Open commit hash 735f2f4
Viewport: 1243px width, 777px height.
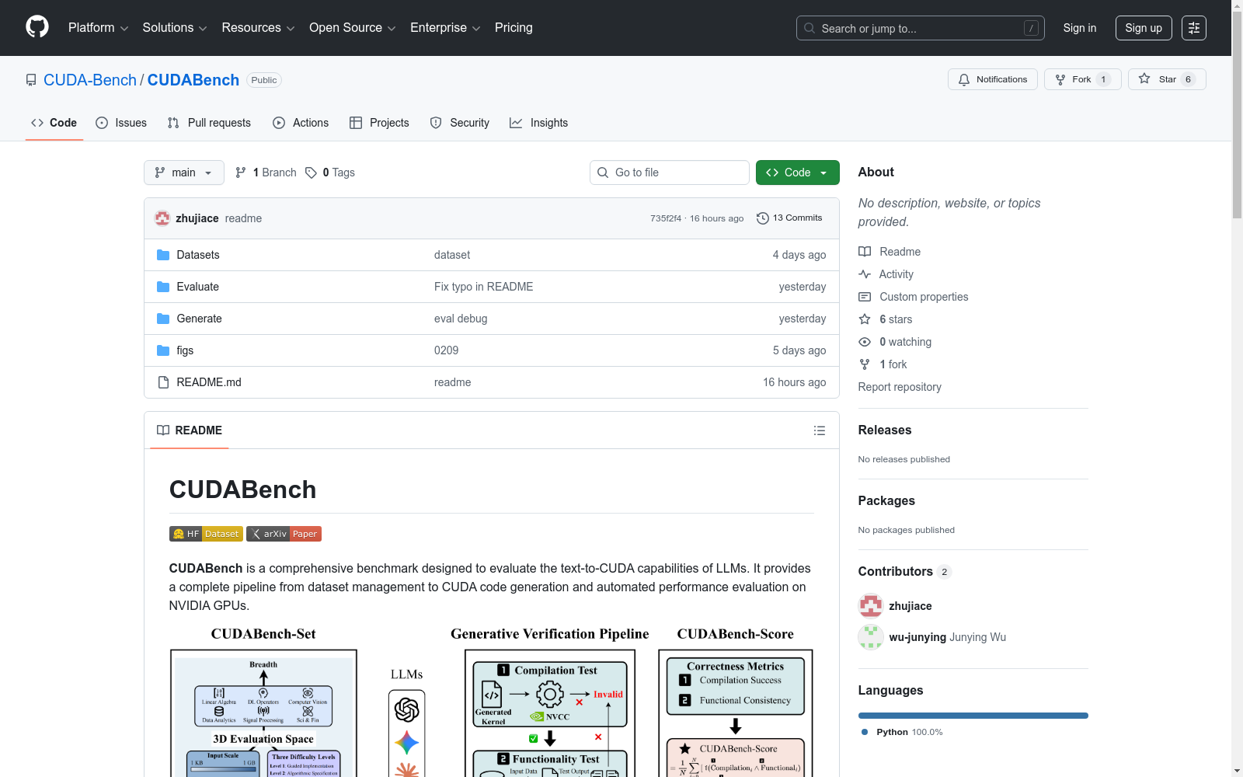666,218
